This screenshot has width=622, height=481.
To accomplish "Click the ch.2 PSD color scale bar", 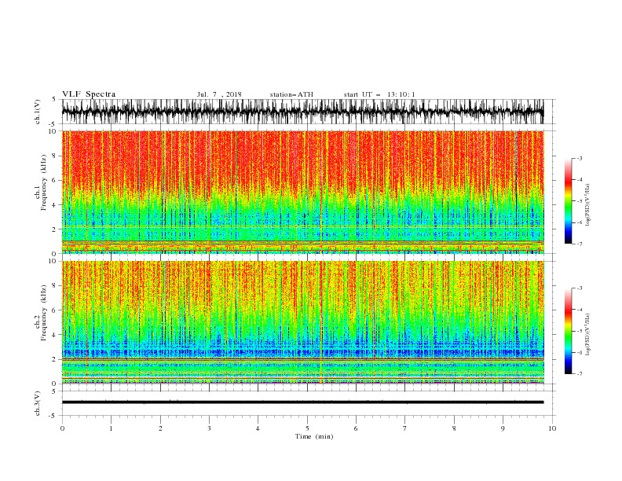I will pyautogui.click(x=568, y=331).
